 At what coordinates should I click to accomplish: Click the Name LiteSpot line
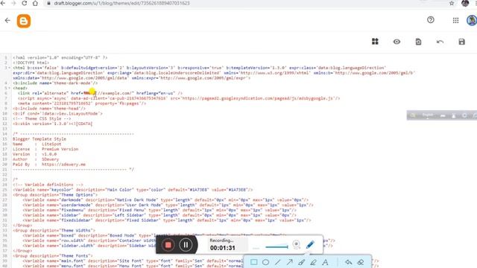[37, 144]
